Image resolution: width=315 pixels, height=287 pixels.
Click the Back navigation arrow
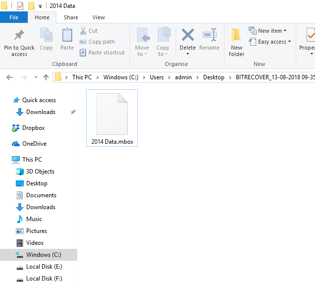point(9,77)
